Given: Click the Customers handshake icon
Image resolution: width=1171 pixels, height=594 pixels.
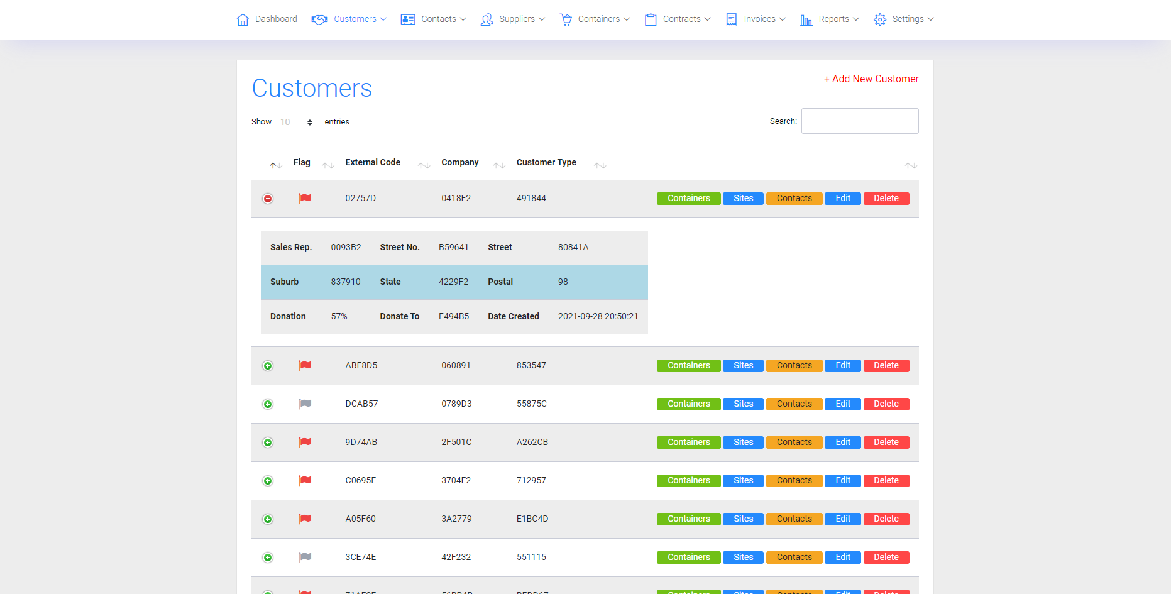Looking at the screenshot, I should [x=319, y=19].
